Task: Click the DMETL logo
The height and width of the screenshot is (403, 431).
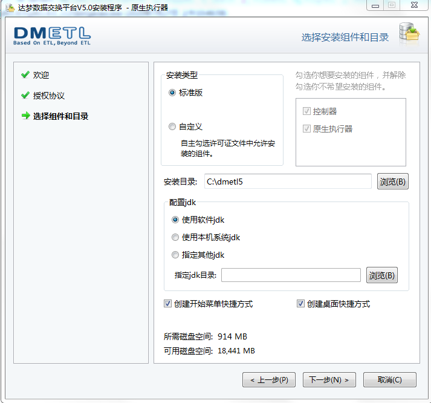Action: (52, 36)
